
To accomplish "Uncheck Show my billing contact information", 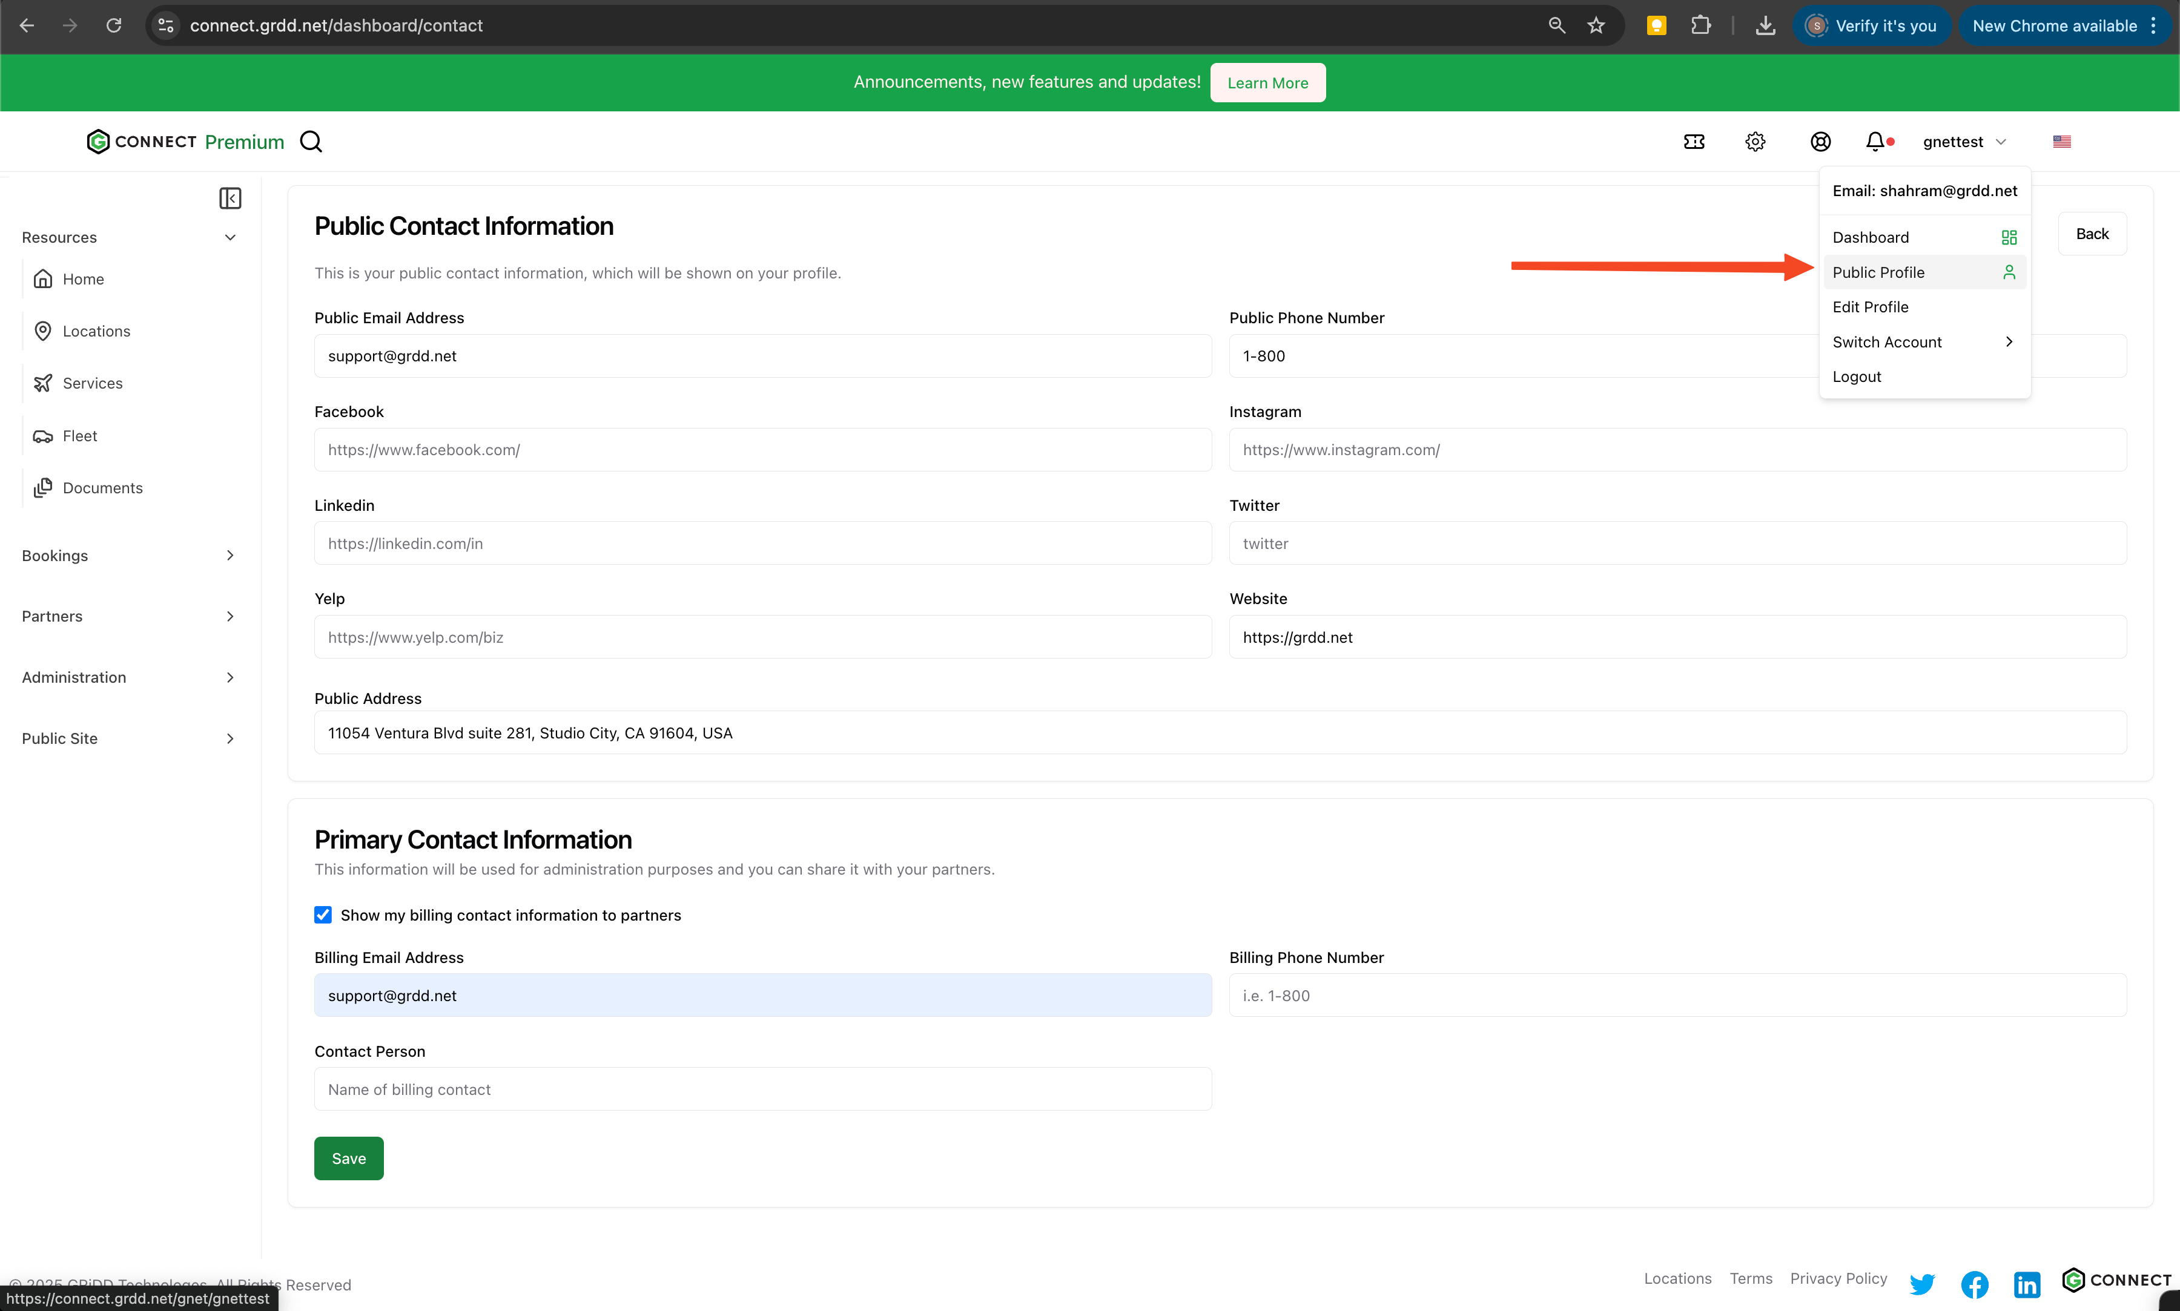I will (x=323, y=915).
